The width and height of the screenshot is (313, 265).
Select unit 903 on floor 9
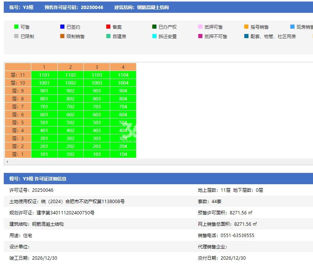click(x=97, y=91)
